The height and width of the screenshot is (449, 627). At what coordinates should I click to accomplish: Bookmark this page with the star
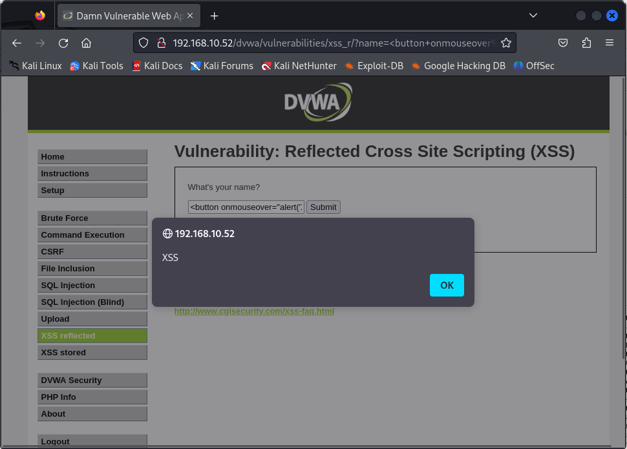506,43
